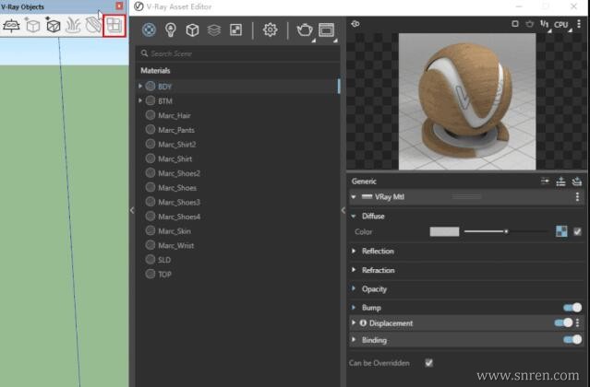
Task: Click the red-highlighted grid tool icon
Action: point(114,26)
